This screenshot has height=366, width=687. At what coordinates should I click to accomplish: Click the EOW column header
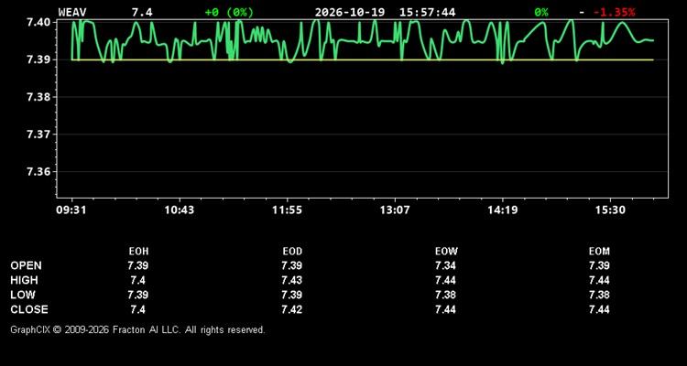click(x=446, y=252)
